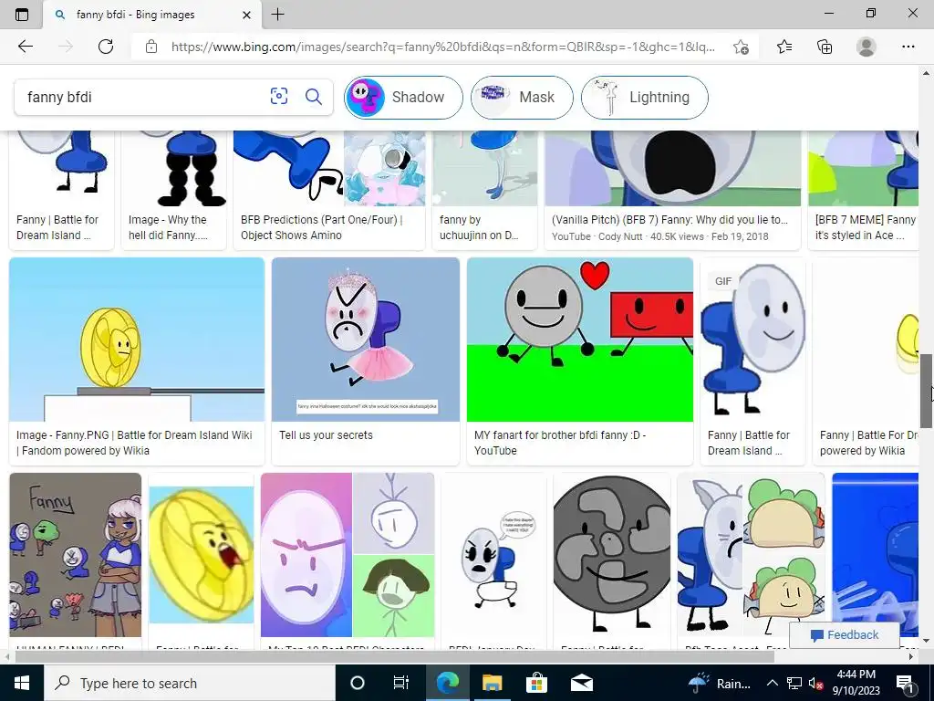Open the 'Tell us your secrets' tutu image
The width and height of the screenshot is (934, 701).
point(365,340)
